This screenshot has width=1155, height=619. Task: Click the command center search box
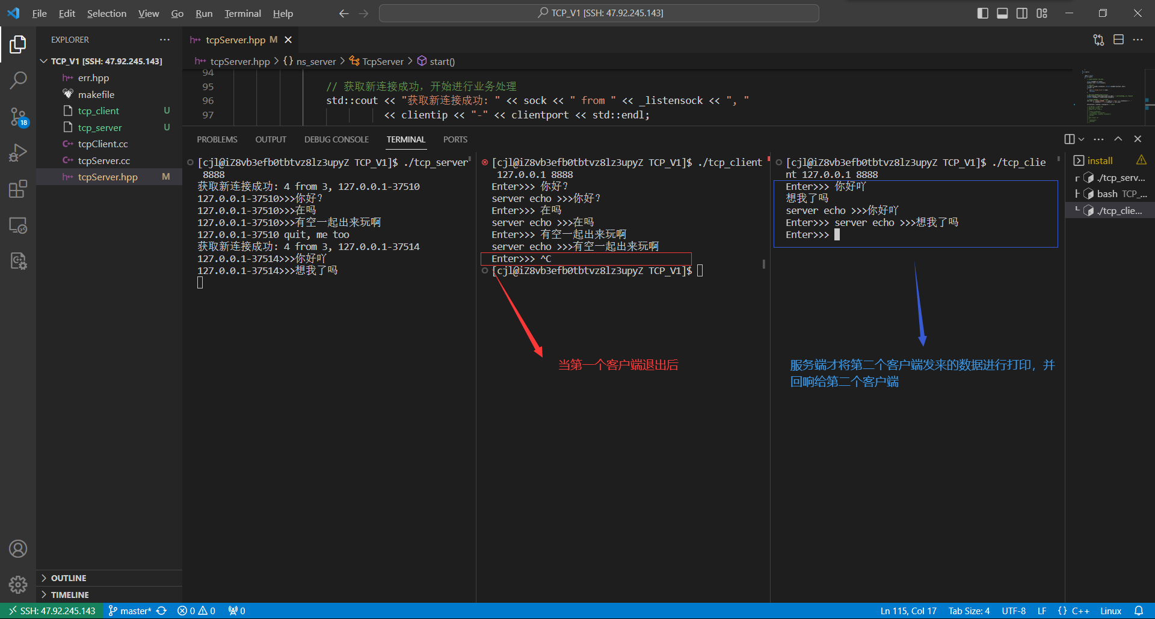pyautogui.click(x=599, y=13)
